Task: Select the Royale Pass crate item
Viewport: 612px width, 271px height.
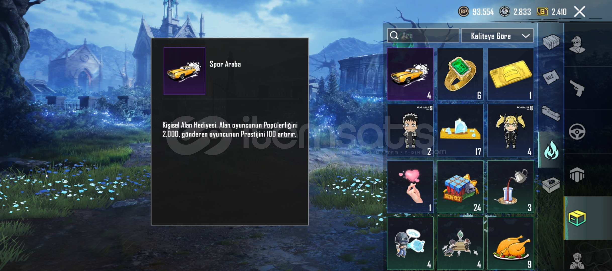Action: click(460, 187)
